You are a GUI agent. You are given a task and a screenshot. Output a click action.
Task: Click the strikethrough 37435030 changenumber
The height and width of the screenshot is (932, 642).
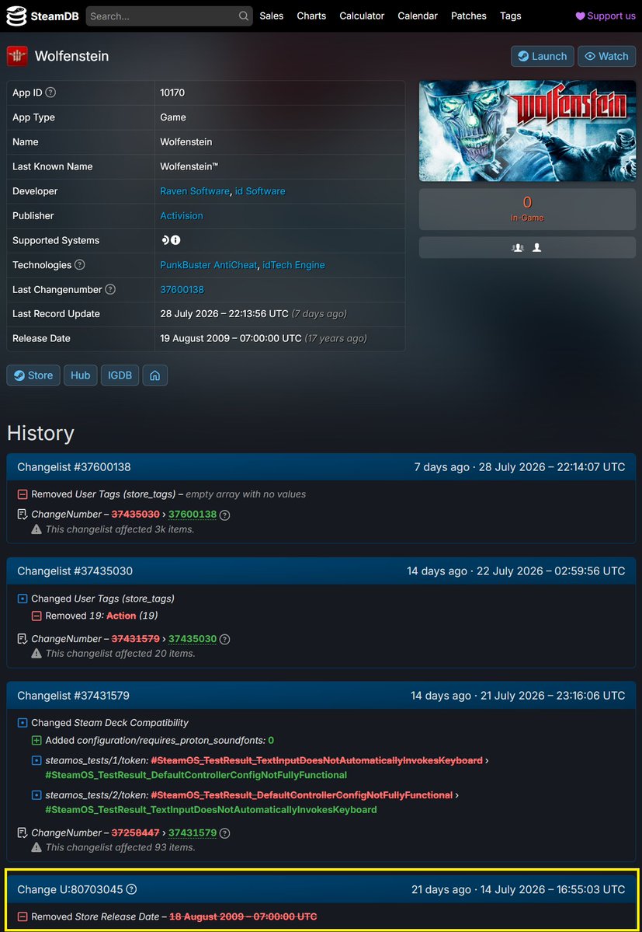pos(136,515)
